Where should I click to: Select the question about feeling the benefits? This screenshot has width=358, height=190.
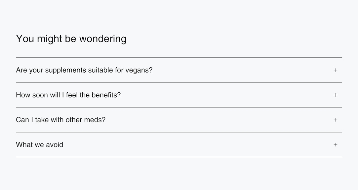point(68,95)
